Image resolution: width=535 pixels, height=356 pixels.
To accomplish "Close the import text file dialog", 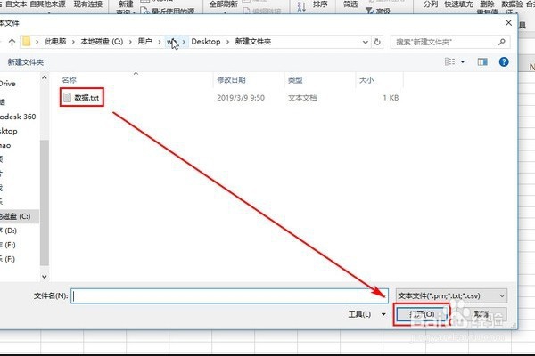I will pos(508,23).
